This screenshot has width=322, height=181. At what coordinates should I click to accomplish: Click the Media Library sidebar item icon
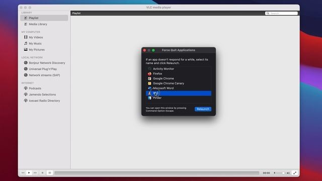pos(26,24)
